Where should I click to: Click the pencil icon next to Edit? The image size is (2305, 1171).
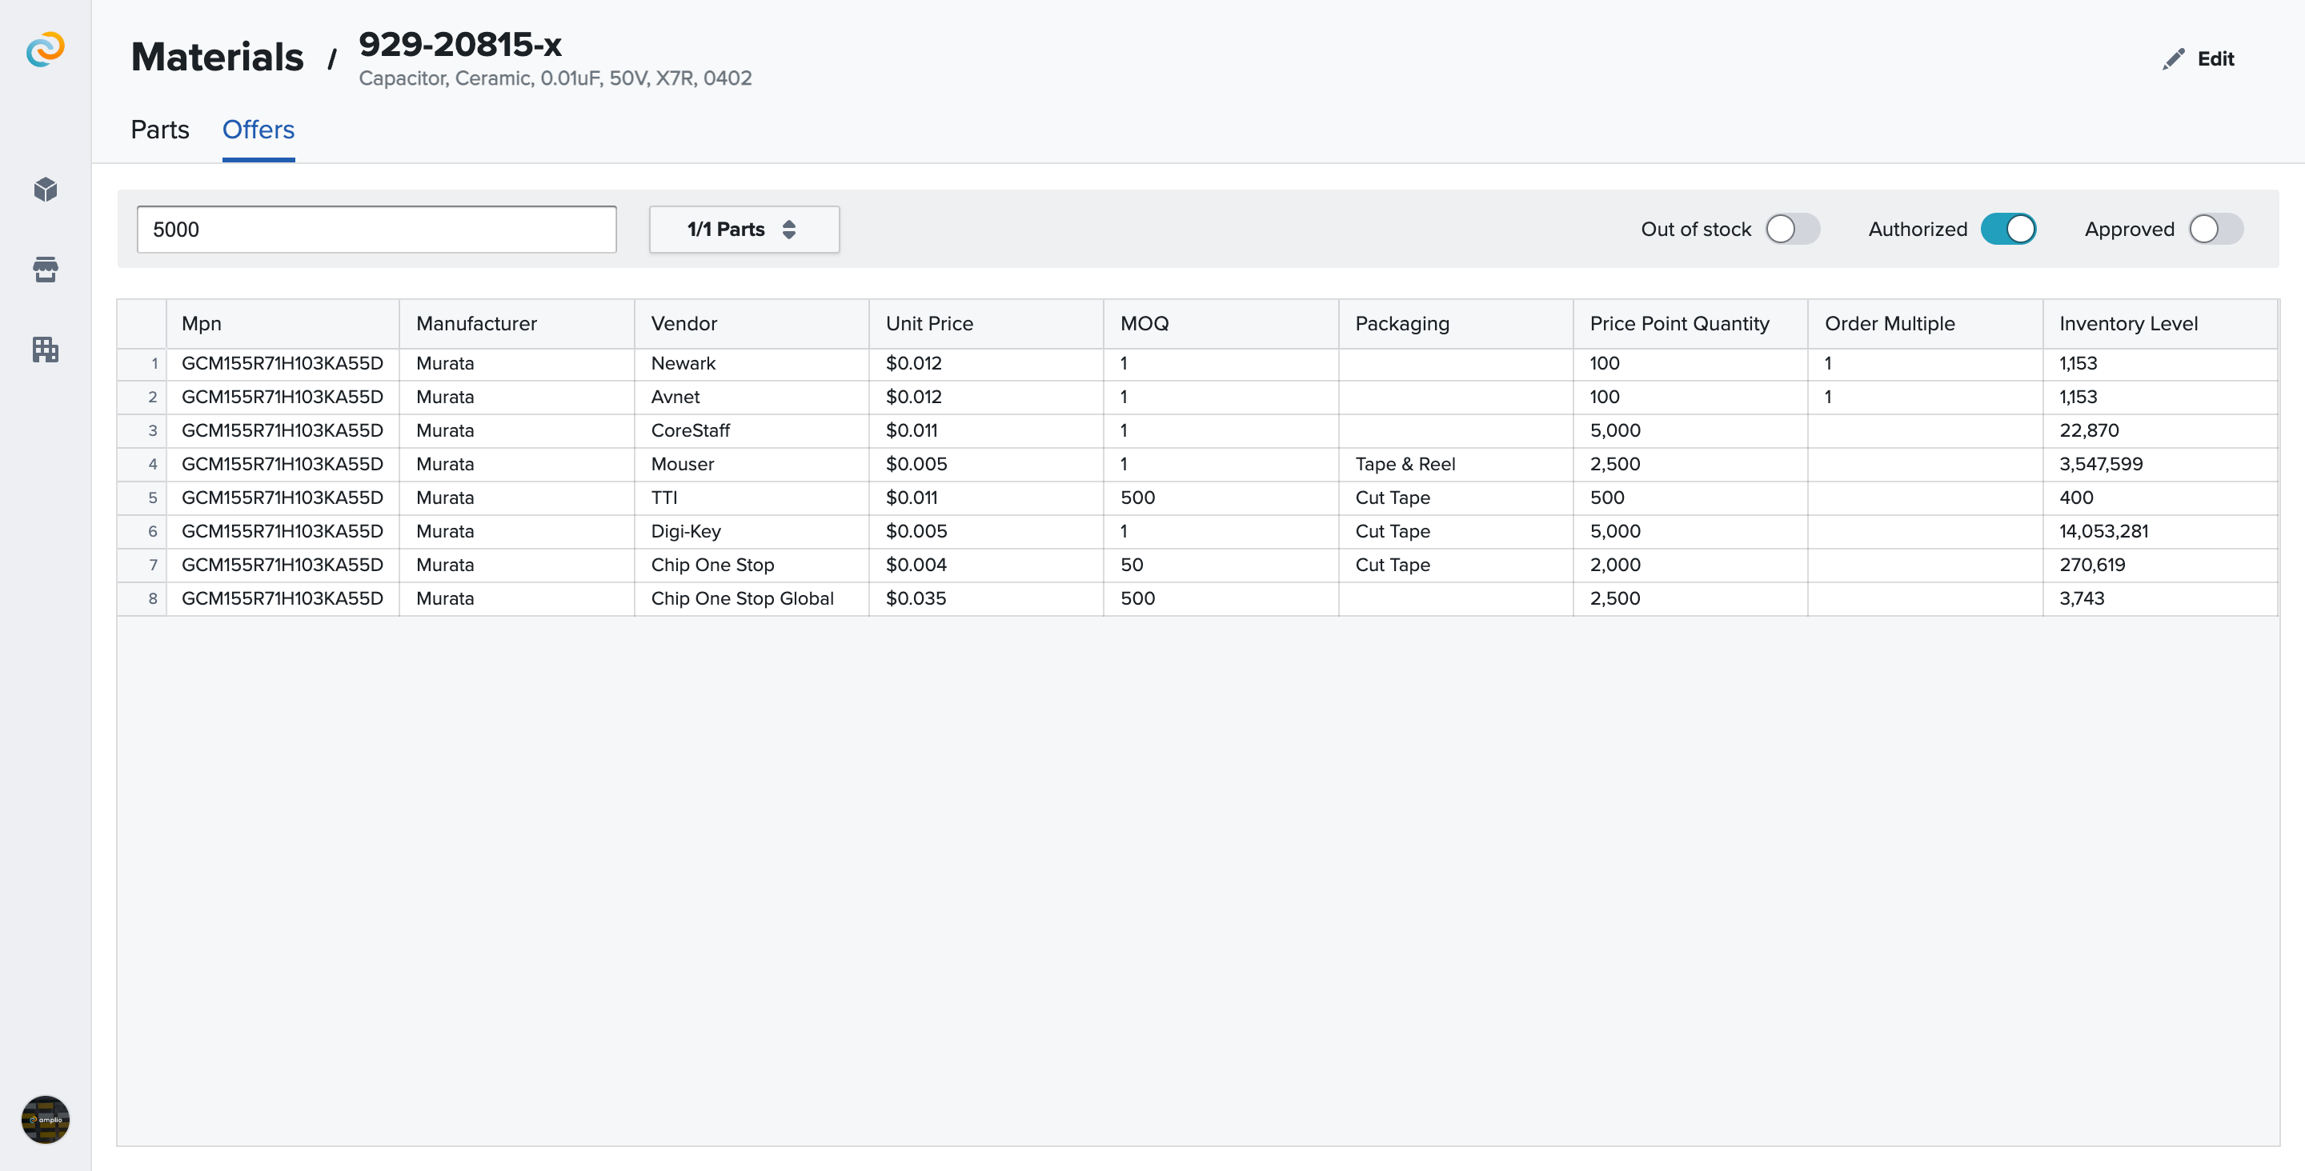[2174, 59]
